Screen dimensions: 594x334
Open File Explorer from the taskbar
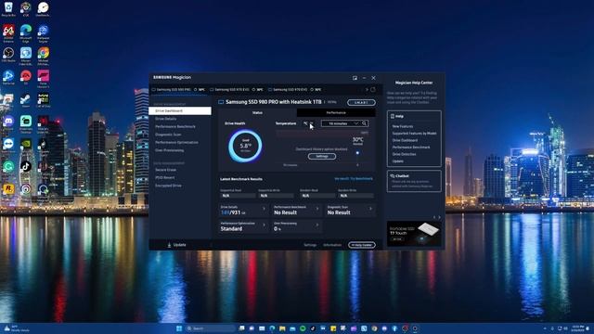[282, 328]
